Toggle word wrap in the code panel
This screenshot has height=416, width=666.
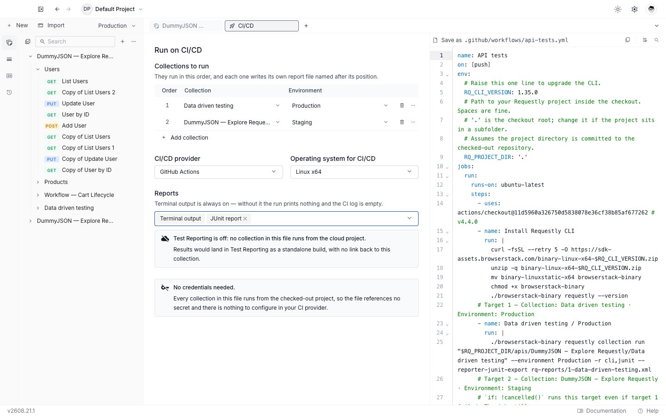coord(645,40)
